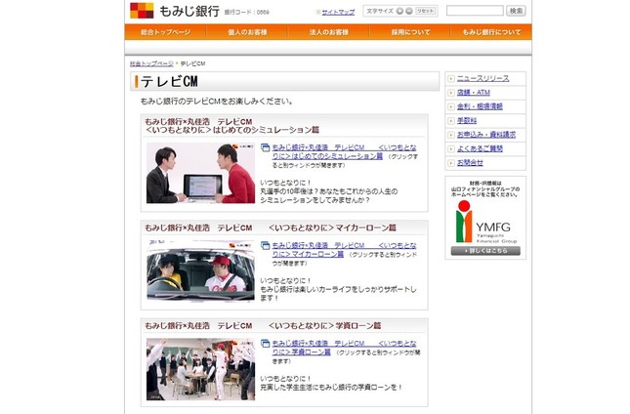Increase text size with the plus icon

(x=398, y=11)
